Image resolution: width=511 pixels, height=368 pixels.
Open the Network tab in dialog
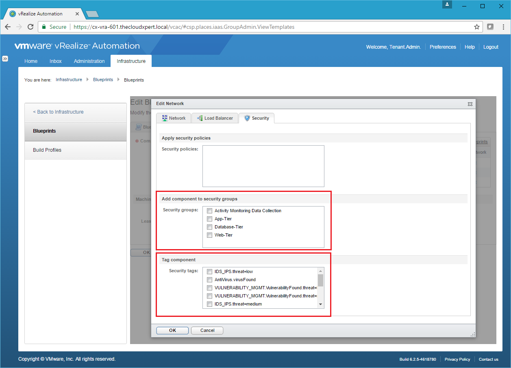click(x=174, y=118)
